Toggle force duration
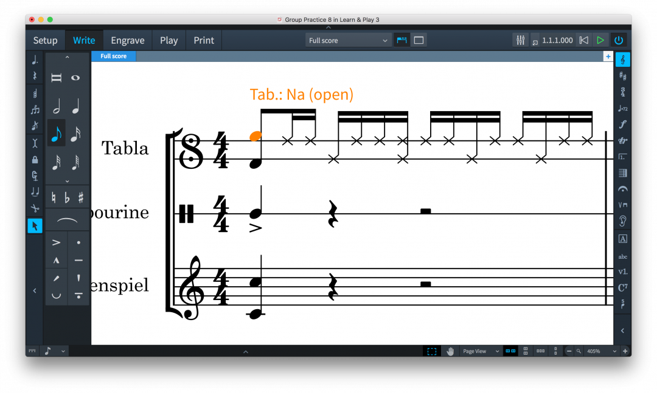657x393 pixels. [x=35, y=176]
